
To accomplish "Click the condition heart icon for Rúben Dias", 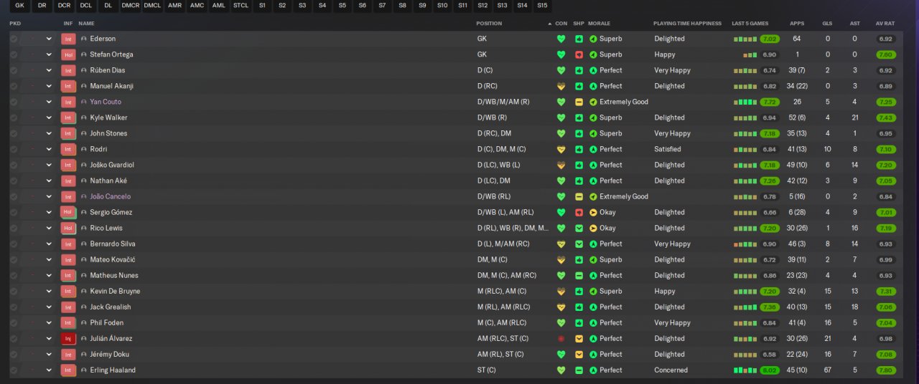I will coord(561,70).
